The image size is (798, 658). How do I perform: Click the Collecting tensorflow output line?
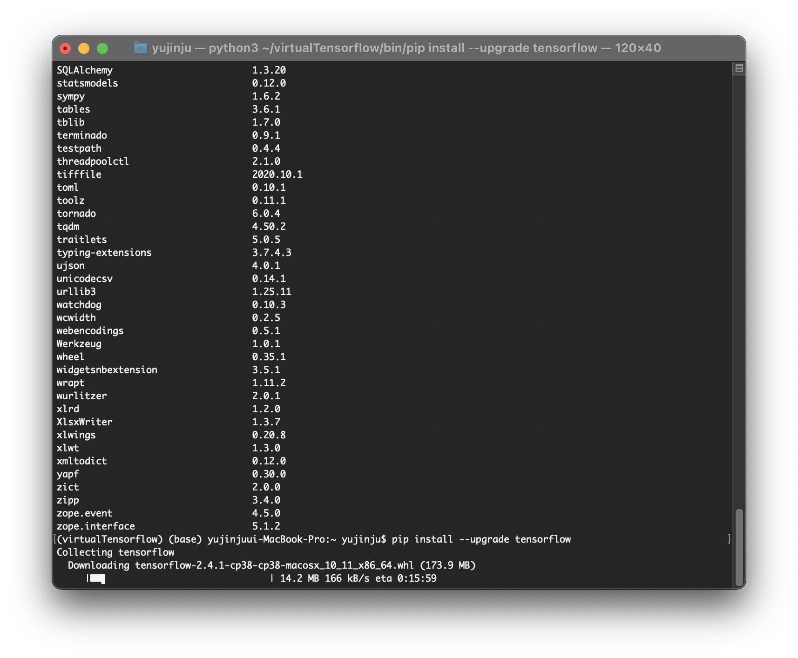click(x=115, y=552)
